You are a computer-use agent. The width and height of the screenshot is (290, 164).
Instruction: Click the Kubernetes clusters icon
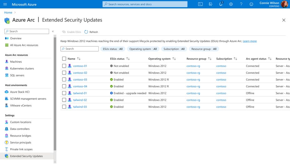coord(7,68)
